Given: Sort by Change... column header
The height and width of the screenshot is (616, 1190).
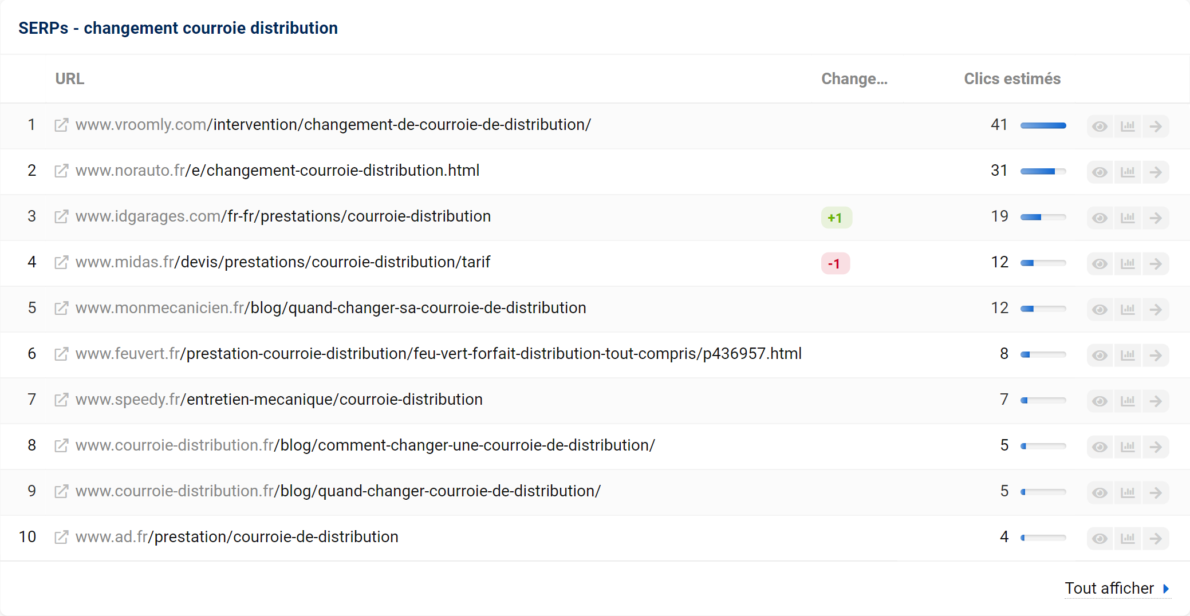Looking at the screenshot, I should pos(854,79).
